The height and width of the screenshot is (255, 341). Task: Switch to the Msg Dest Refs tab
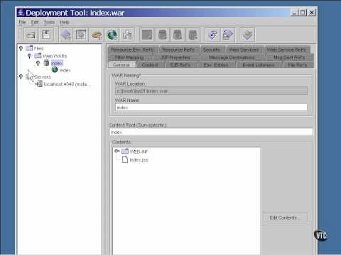pyautogui.click(x=289, y=57)
